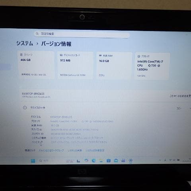Click この PC の名前を変更 button
The width and height of the screenshot is (191, 191).
pos(180,96)
